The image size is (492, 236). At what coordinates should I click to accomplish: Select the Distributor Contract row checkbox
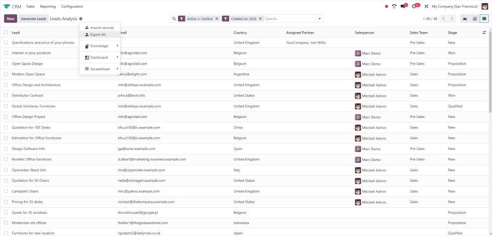[x=6, y=95]
